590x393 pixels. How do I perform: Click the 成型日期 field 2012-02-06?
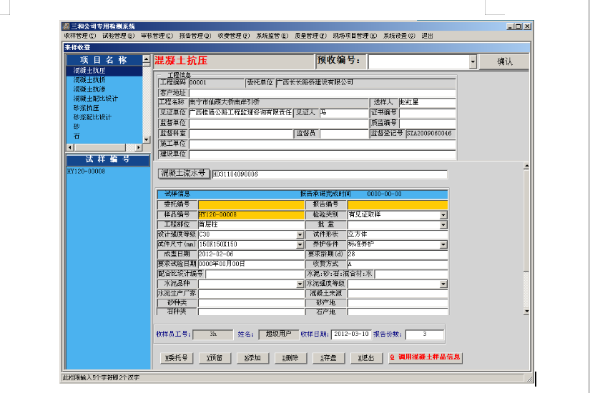[x=251, y=254]
